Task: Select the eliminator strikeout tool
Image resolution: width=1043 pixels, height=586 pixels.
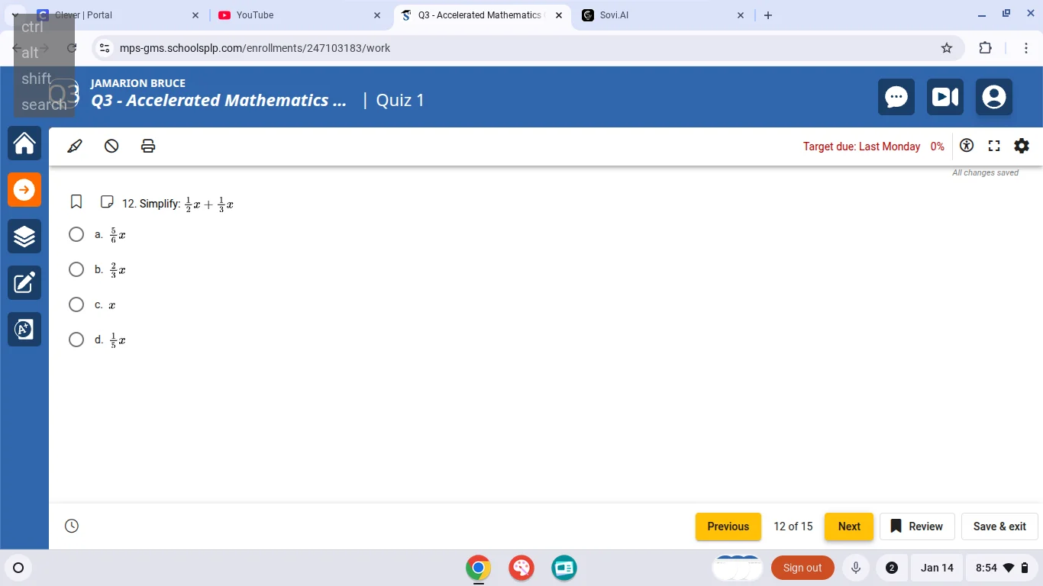Action: click(x=111, y=146)
